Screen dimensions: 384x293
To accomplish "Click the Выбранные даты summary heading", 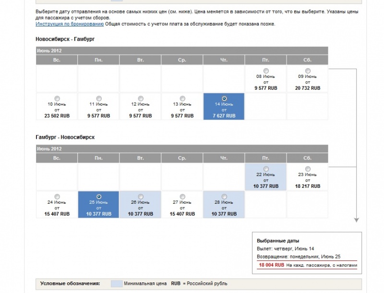I will click(278, 240).
